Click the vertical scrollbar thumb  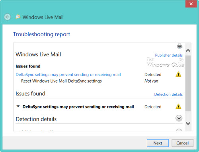tap(188, 83)
